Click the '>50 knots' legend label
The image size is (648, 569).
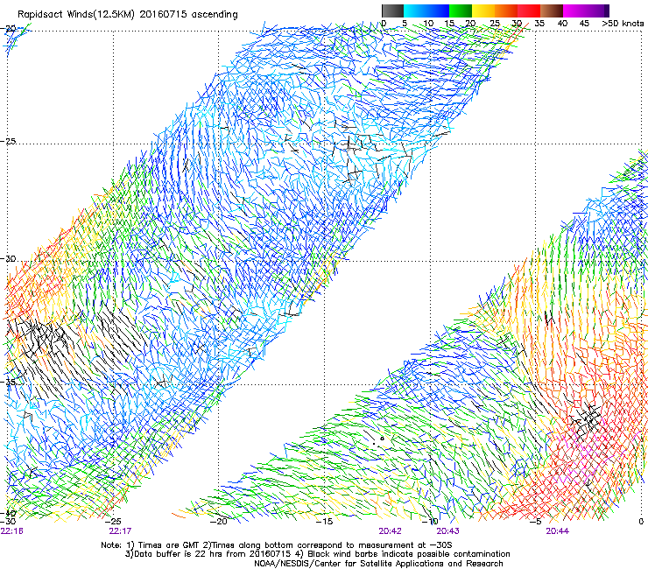coord(623,24)
